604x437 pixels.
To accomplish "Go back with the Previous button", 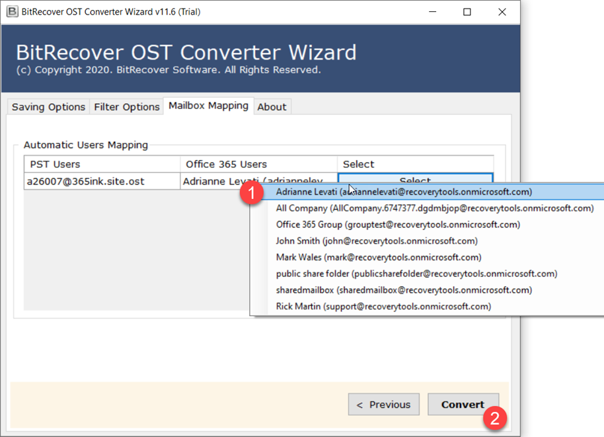I will [384, 404].
